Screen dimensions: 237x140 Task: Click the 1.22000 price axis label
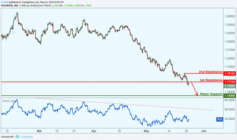[x=230, y=41]
